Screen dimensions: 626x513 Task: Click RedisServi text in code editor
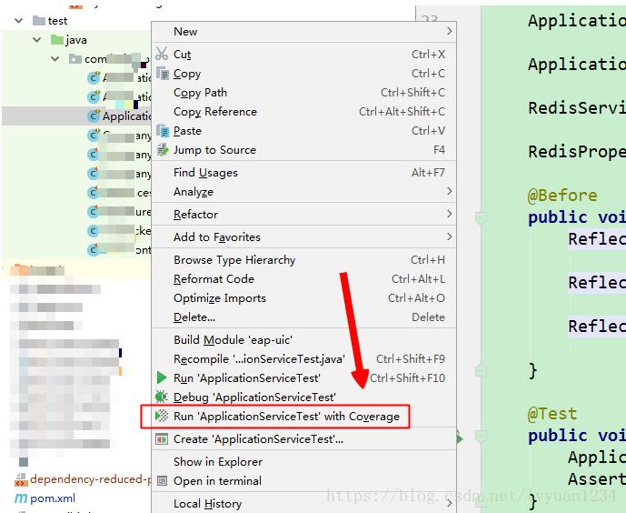click(577, 108)
